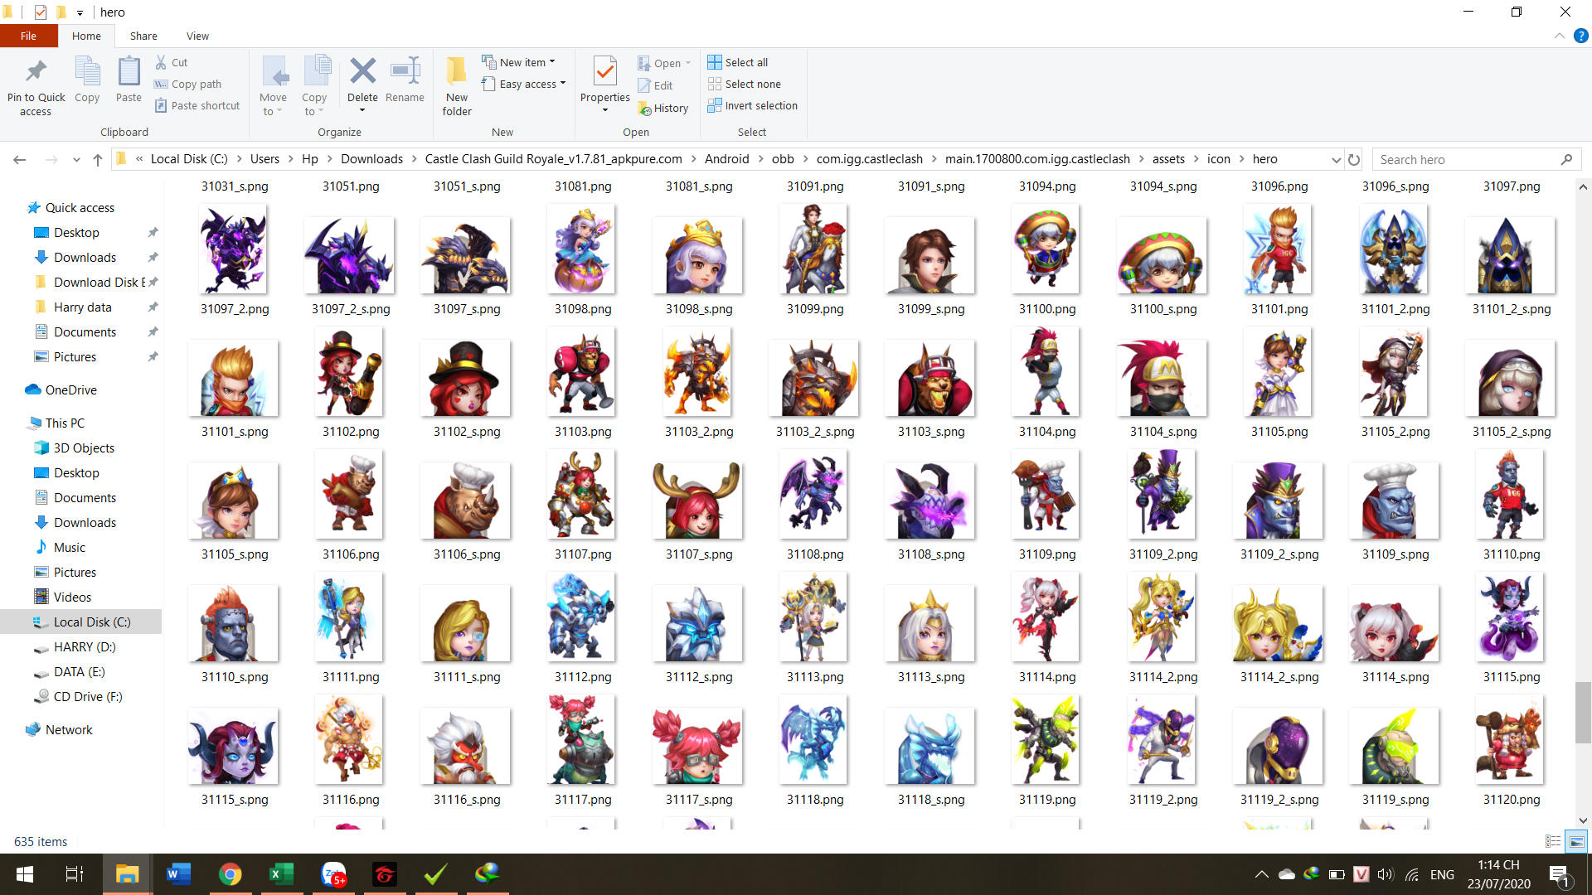Click the Rename icon in ribbon
Screen dimensions: 1592x895
coord(405,73)
